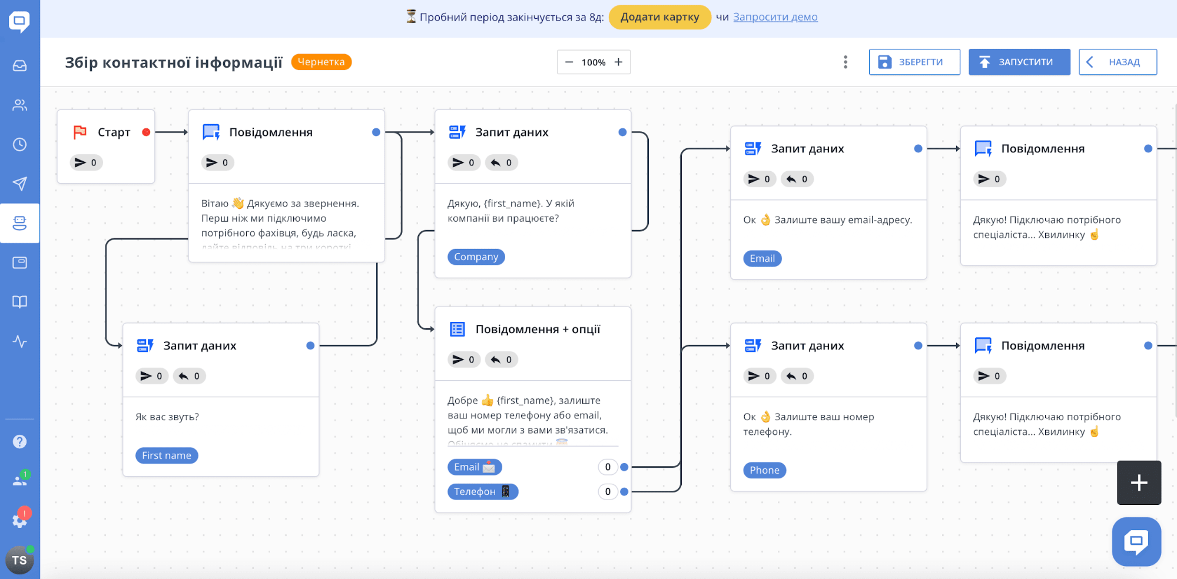Open the three-dot more options menu
Viewport: 1177px width, 579px height.
click(x=846, y=62)
